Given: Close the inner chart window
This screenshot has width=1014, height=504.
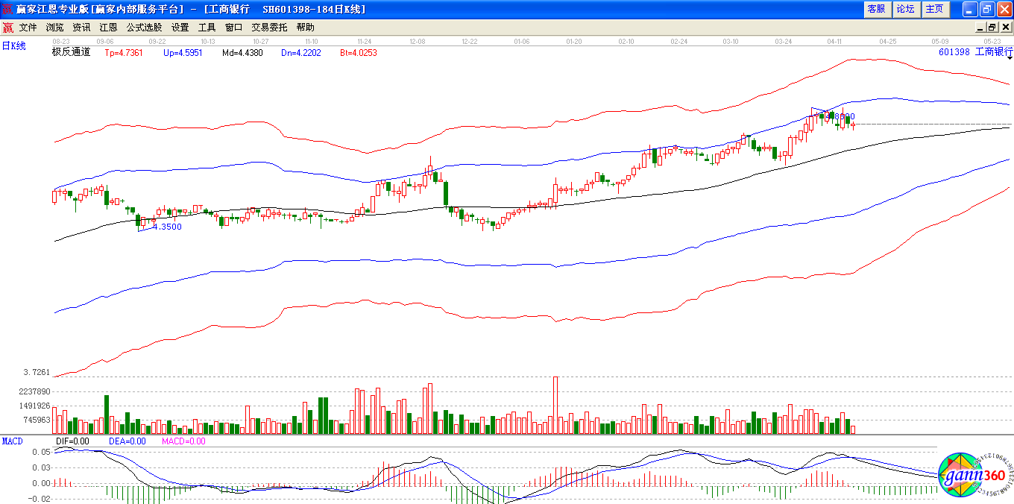Looking at the screenshot, I should pyautogui.click(x=1004, y=28).
